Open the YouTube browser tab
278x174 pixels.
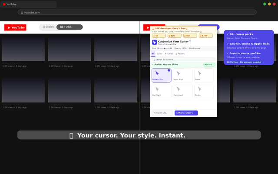point(28,4)
